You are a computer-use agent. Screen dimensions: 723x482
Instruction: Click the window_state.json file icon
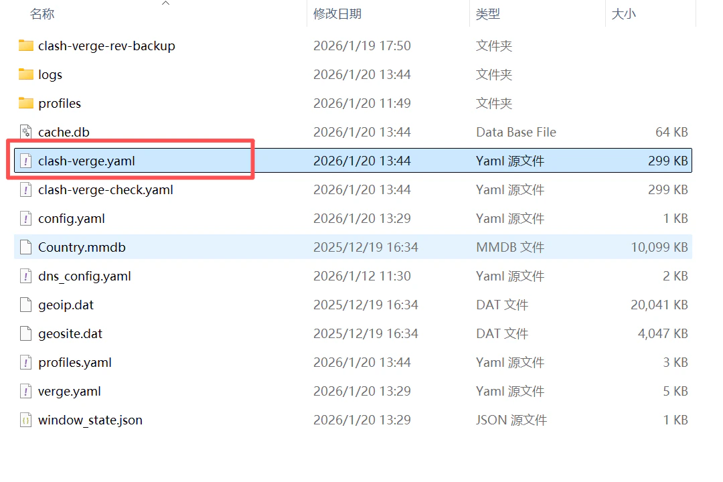coord(26,420)
